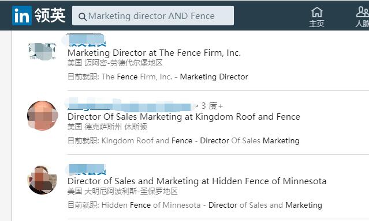Click the 3 度+ connection degree label
Image resolution: width=369 pixels, height=221 pixels.
[212, 106]
